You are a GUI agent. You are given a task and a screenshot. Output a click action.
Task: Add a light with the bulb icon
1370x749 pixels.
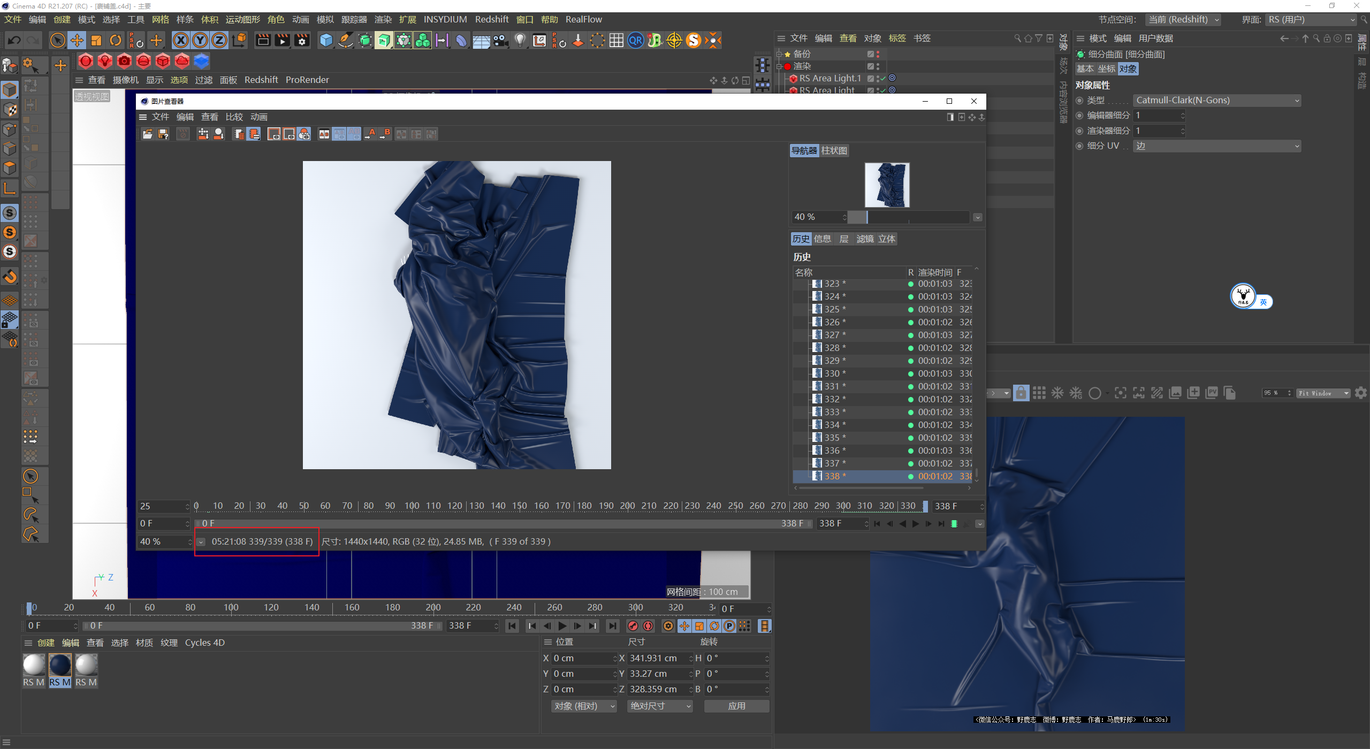pos(520,41)
